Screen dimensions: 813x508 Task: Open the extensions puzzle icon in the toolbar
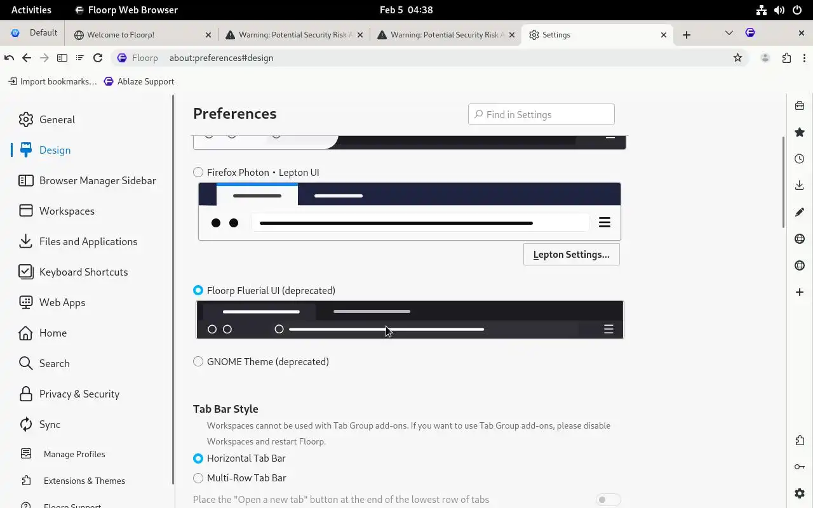tap(787, 58)
